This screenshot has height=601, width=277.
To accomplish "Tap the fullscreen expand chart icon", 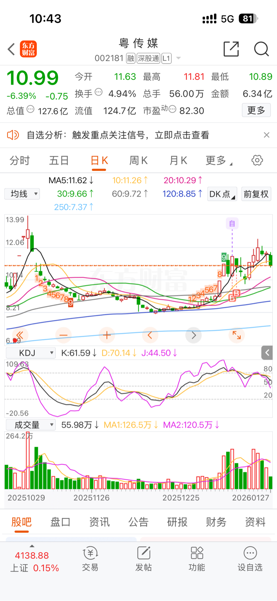I will tap(237, 335).
